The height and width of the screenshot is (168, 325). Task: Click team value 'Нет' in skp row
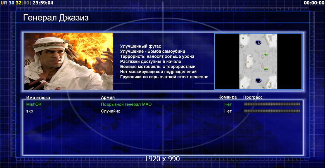pyautogui.click(x=228, y=111)
